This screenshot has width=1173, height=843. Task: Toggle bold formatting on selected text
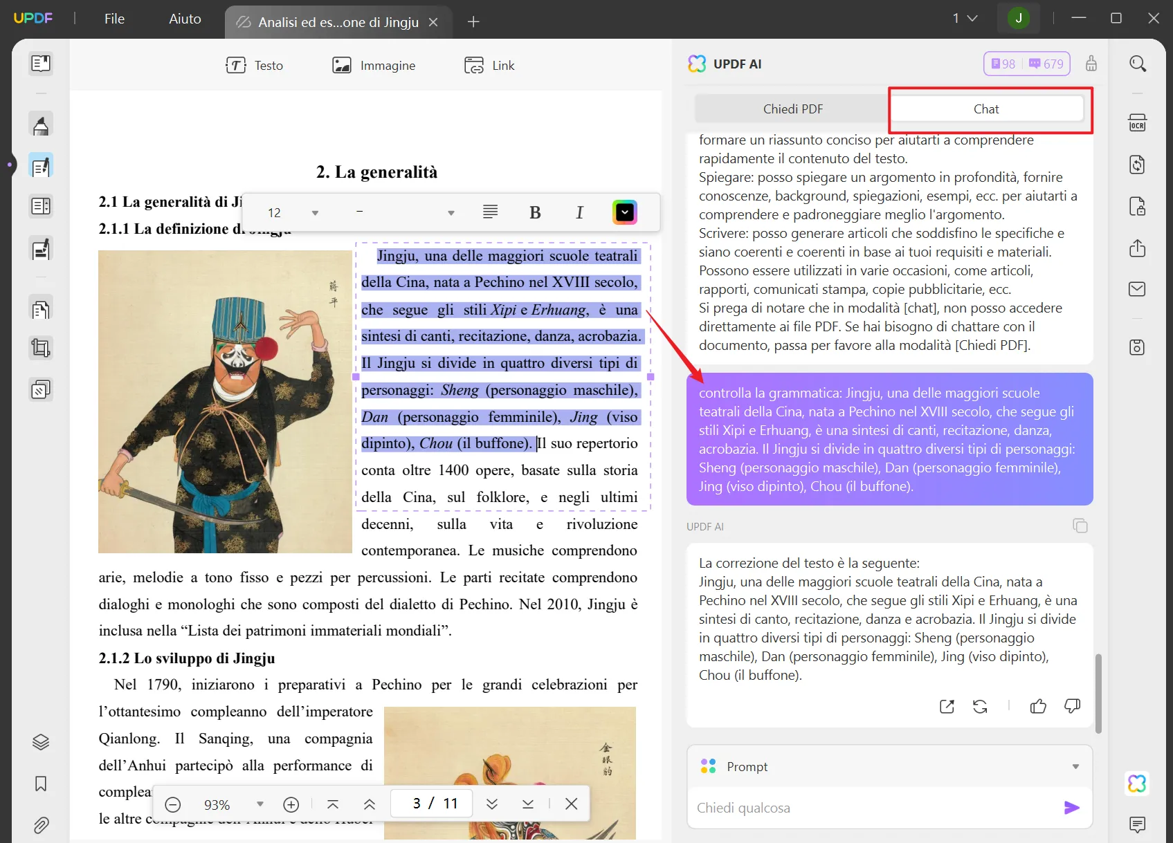point(535,212)
